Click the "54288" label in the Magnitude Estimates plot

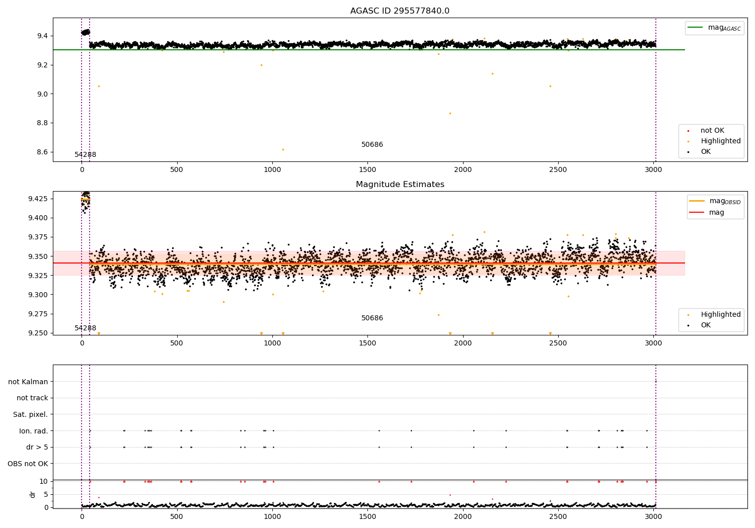point(85,328)
